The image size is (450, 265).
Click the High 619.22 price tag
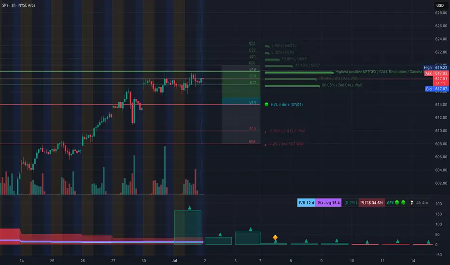click(x=436, y=67)
